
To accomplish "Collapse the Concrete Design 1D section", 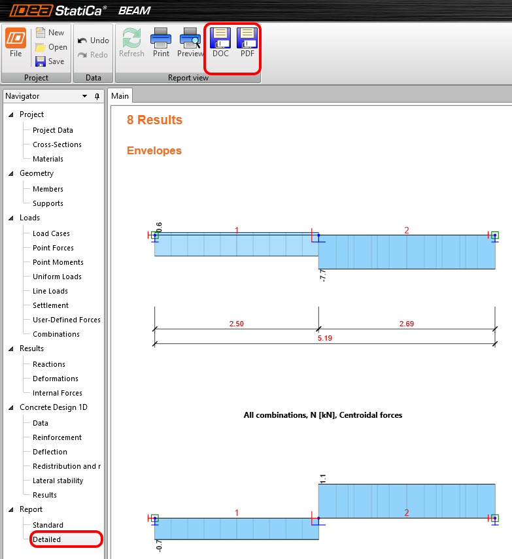I will pyautogui.click(x=10, y=408).
